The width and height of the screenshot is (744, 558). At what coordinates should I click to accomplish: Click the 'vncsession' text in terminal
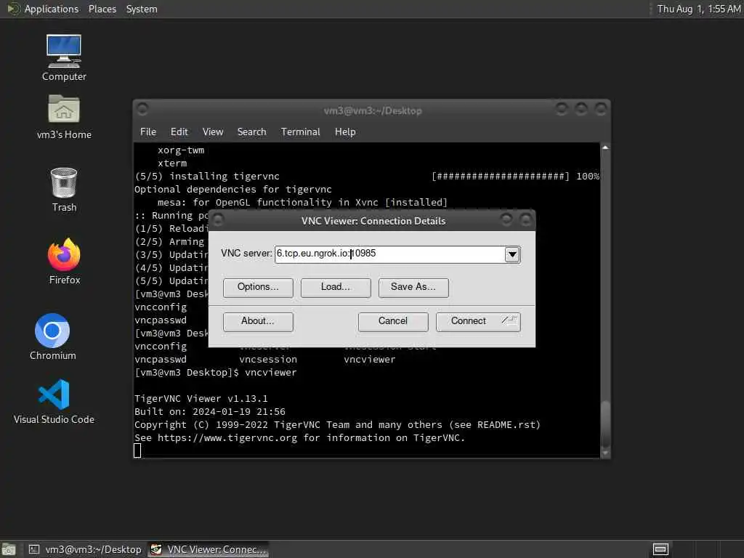(268, 359)
